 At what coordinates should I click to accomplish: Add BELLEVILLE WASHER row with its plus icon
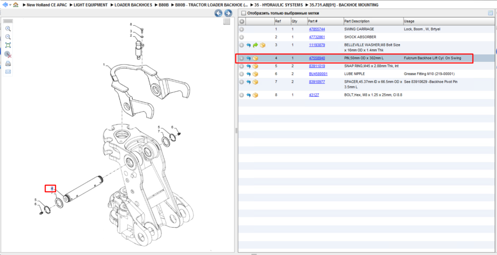pyautogui.click(x=242, y=45)
